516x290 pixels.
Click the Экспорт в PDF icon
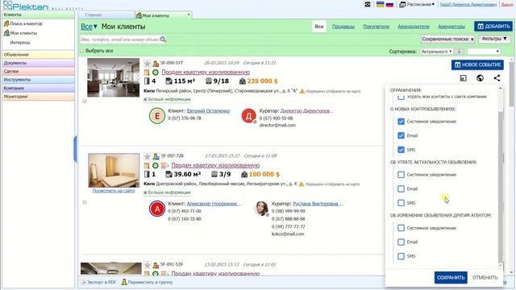[x=84, y=282]
